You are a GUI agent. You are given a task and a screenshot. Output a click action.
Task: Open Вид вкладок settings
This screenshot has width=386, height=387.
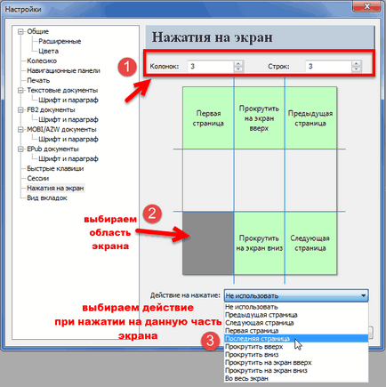click(47, 198)
